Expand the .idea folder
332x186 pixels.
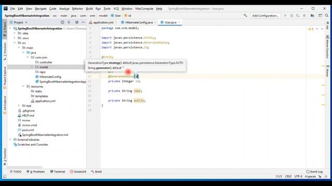coord(15,33)
